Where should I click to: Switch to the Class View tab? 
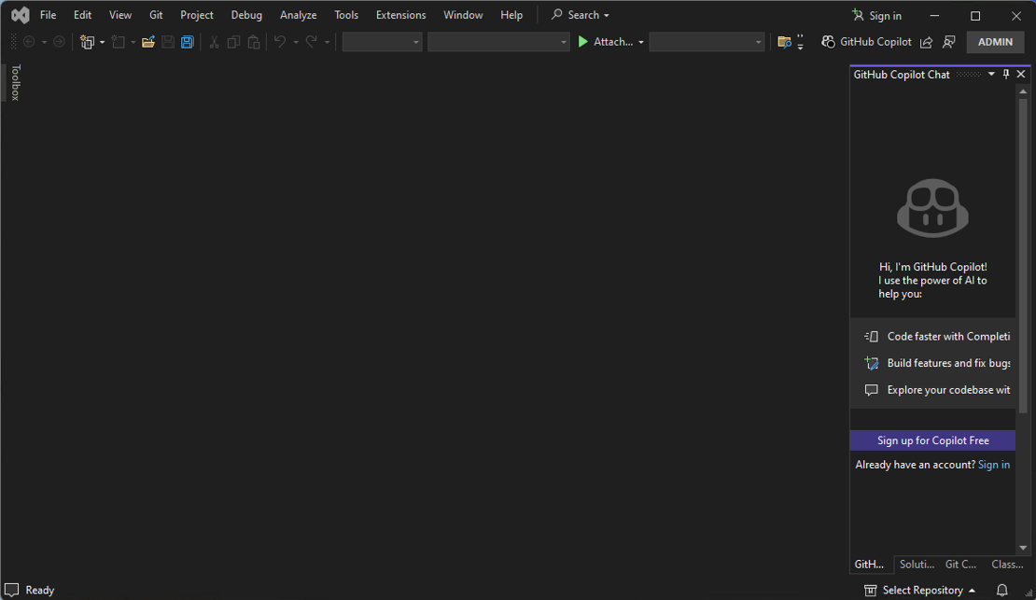[1007, 565]
